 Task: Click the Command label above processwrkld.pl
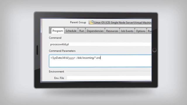[55, 38]
